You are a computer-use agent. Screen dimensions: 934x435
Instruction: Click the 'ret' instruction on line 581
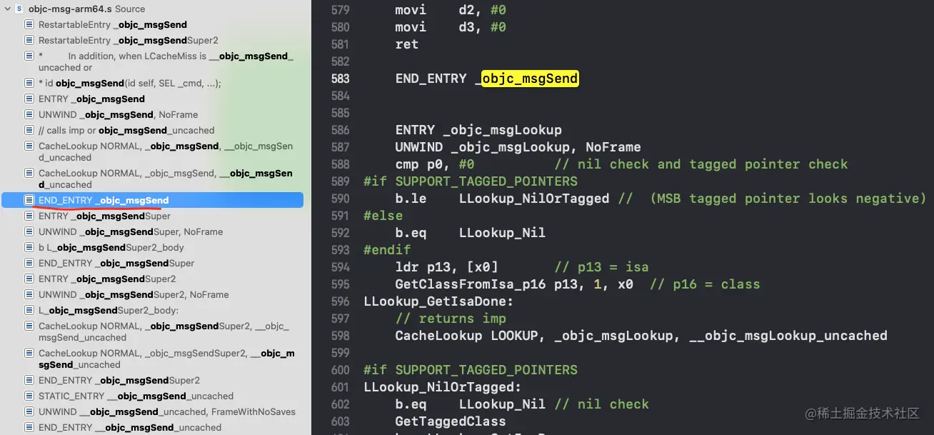[x=407, y=44]
